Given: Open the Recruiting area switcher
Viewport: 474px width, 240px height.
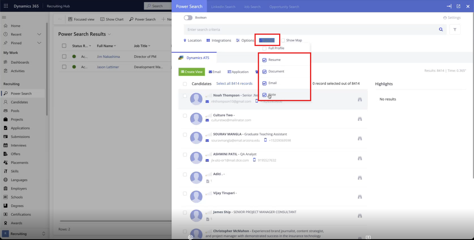Looking at the screenshot, I should pyautogui.click(x=24, y=234).
